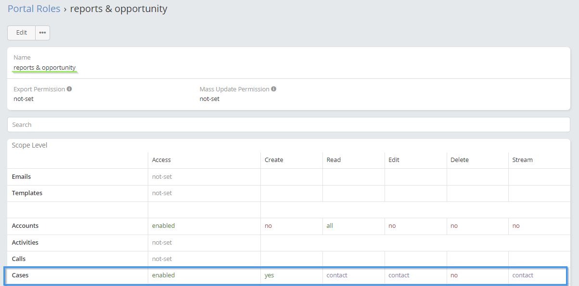Click the Accounts Read 'all' value
The image size is (579, 286).
pyautogui.click(x=330, y=226)
